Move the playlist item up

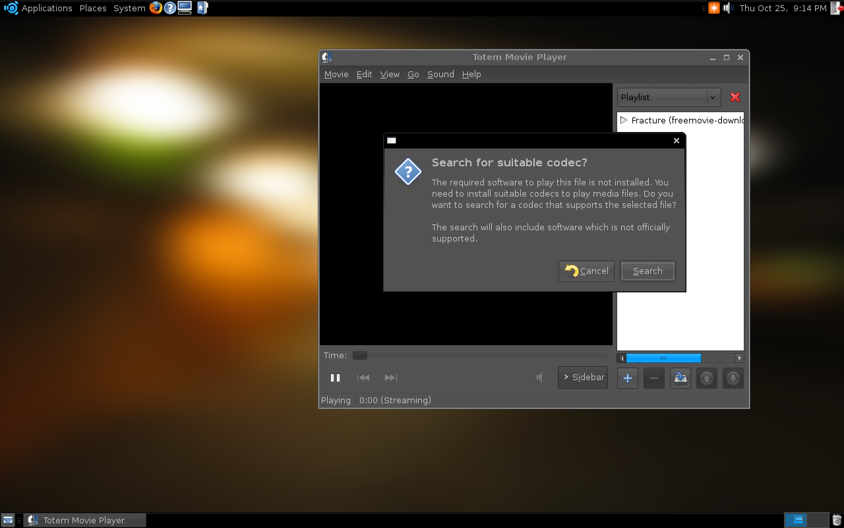pos(707,378)
